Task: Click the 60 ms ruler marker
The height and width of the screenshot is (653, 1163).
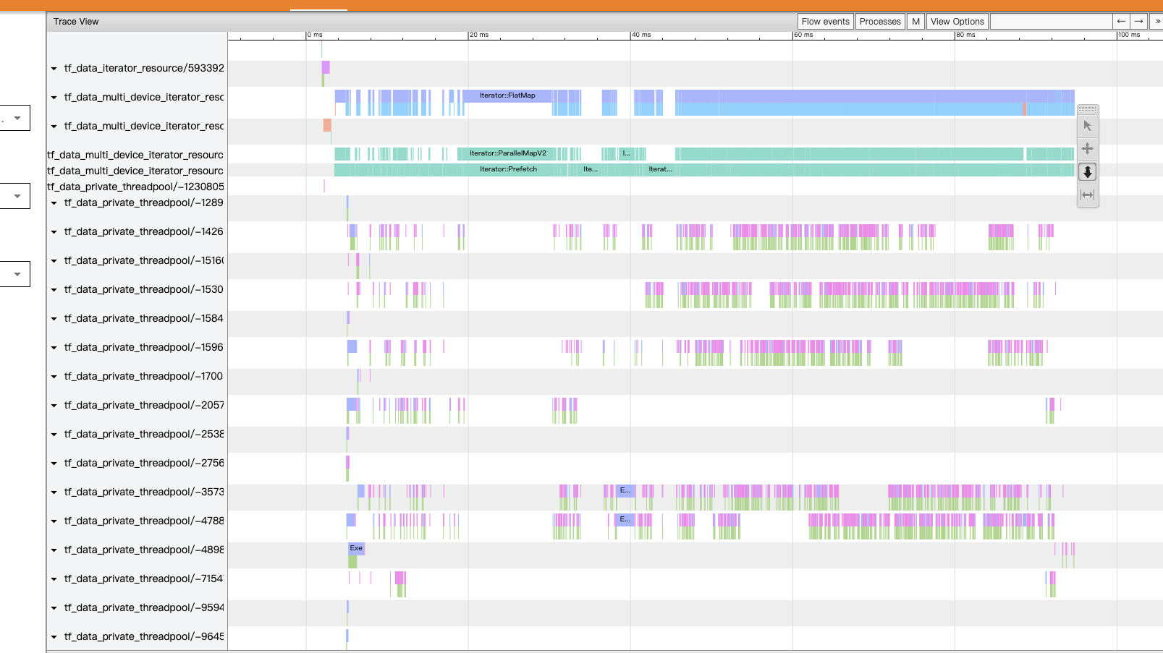Action: pyautogui.click(x=803, y=35)
